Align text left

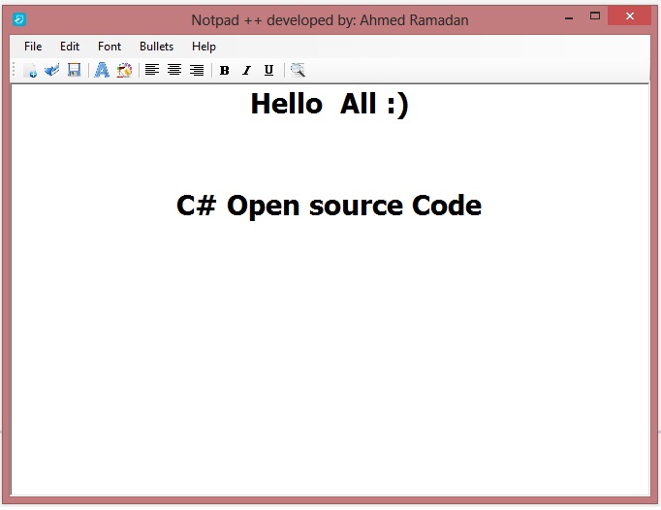coord(152,70)
